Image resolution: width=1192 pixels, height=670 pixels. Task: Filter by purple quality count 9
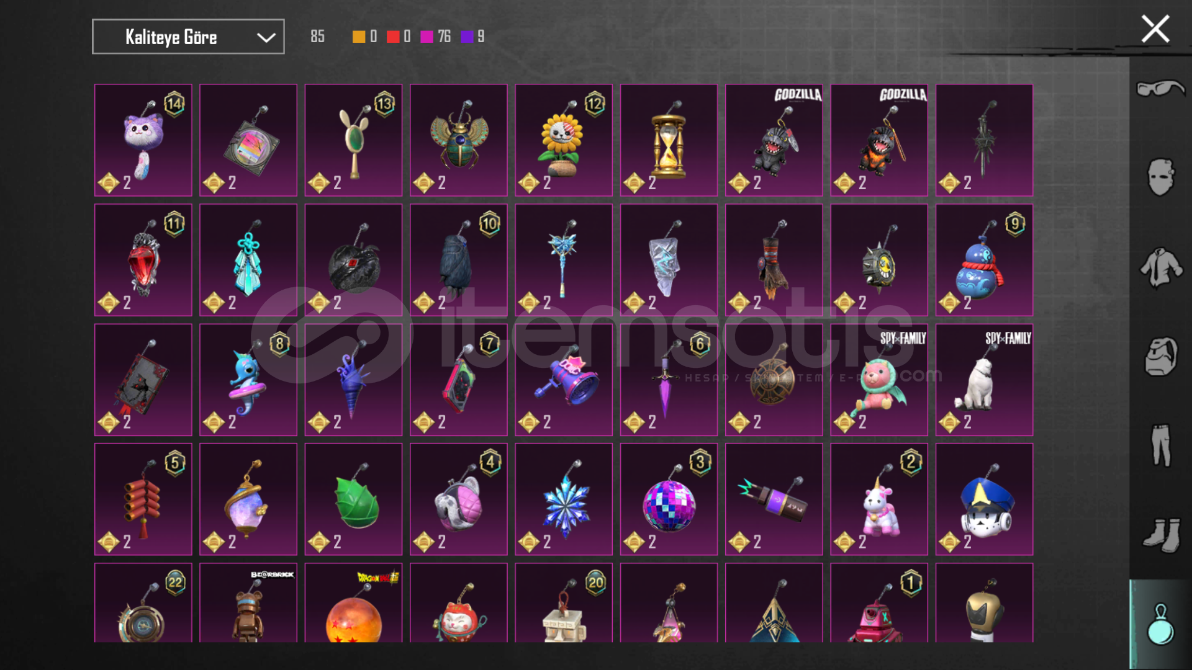point(472,37)
